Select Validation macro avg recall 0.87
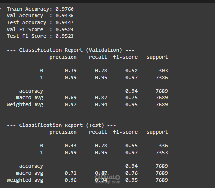215x188 pixels. [x=101, y=98]
